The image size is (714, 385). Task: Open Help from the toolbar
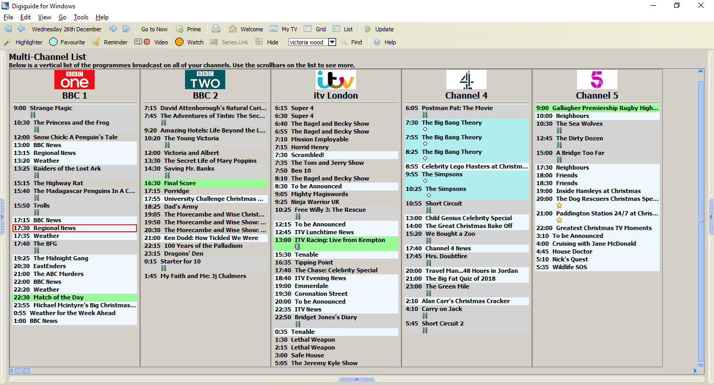click(385, 42)
